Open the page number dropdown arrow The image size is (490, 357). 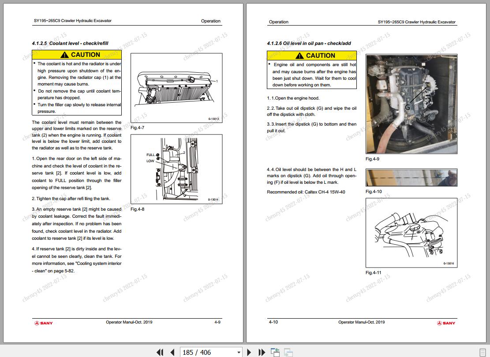click(239, 352)
